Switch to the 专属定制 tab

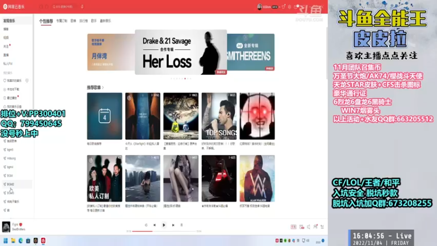point(62,21)
